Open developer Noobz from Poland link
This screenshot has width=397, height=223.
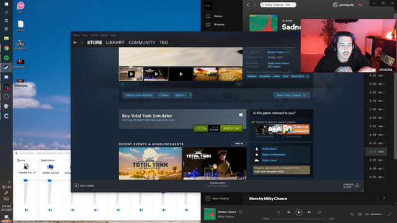[278, 63]
